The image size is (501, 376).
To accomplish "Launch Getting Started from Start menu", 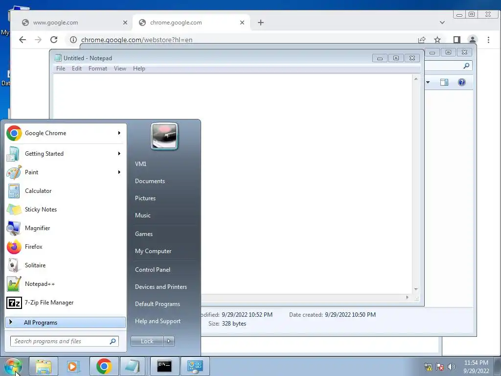I will pyautogui.click(x=66, y=154).
